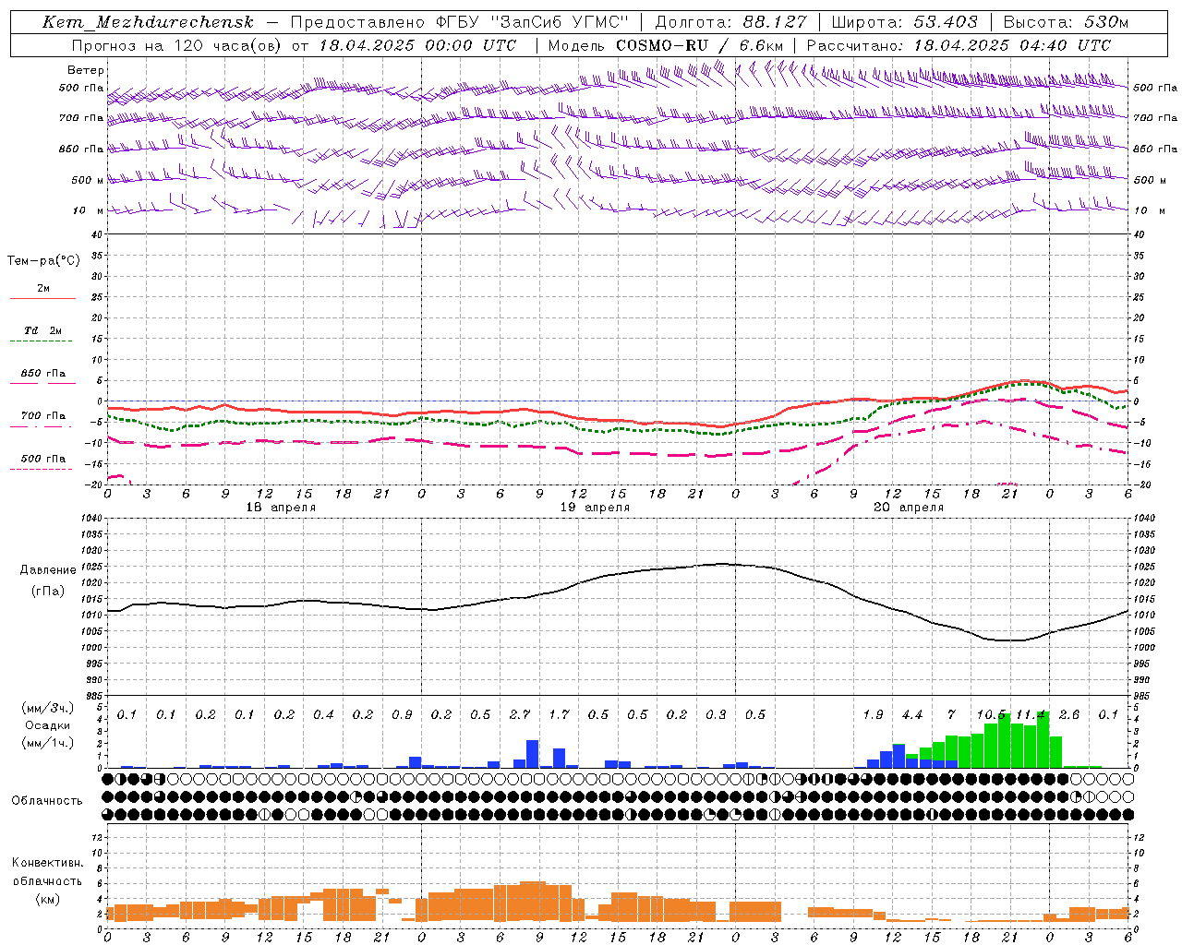
Task: Click the red '2м' legend line
Action: coord(42,298)
